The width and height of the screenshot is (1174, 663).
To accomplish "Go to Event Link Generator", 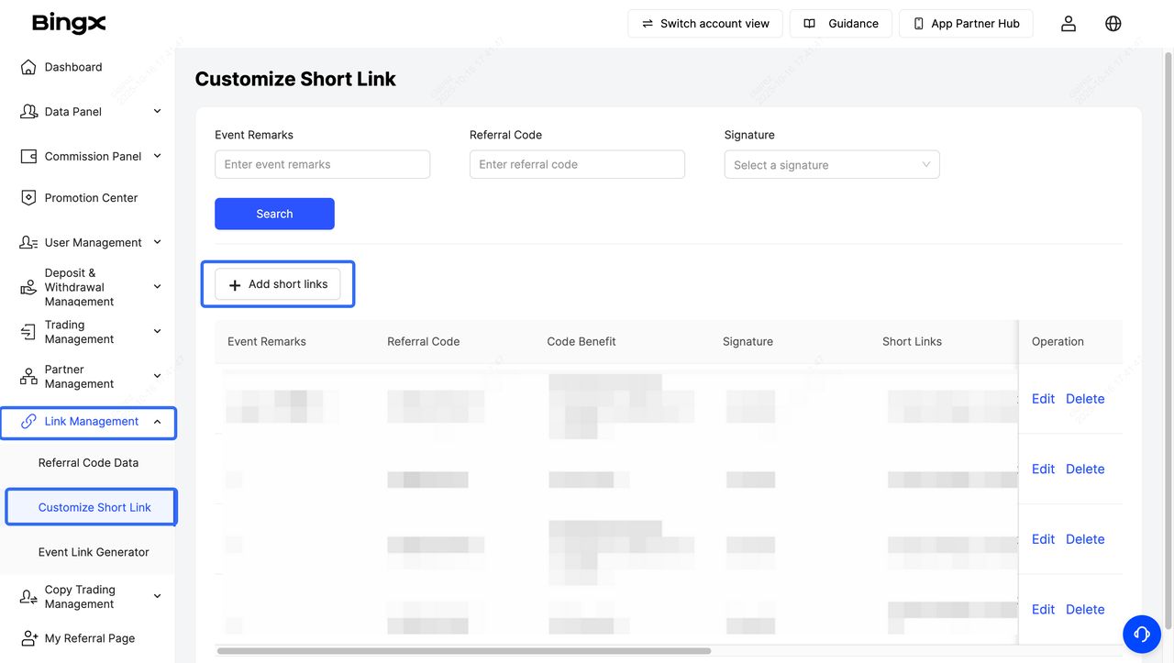I will pos(94,552).
